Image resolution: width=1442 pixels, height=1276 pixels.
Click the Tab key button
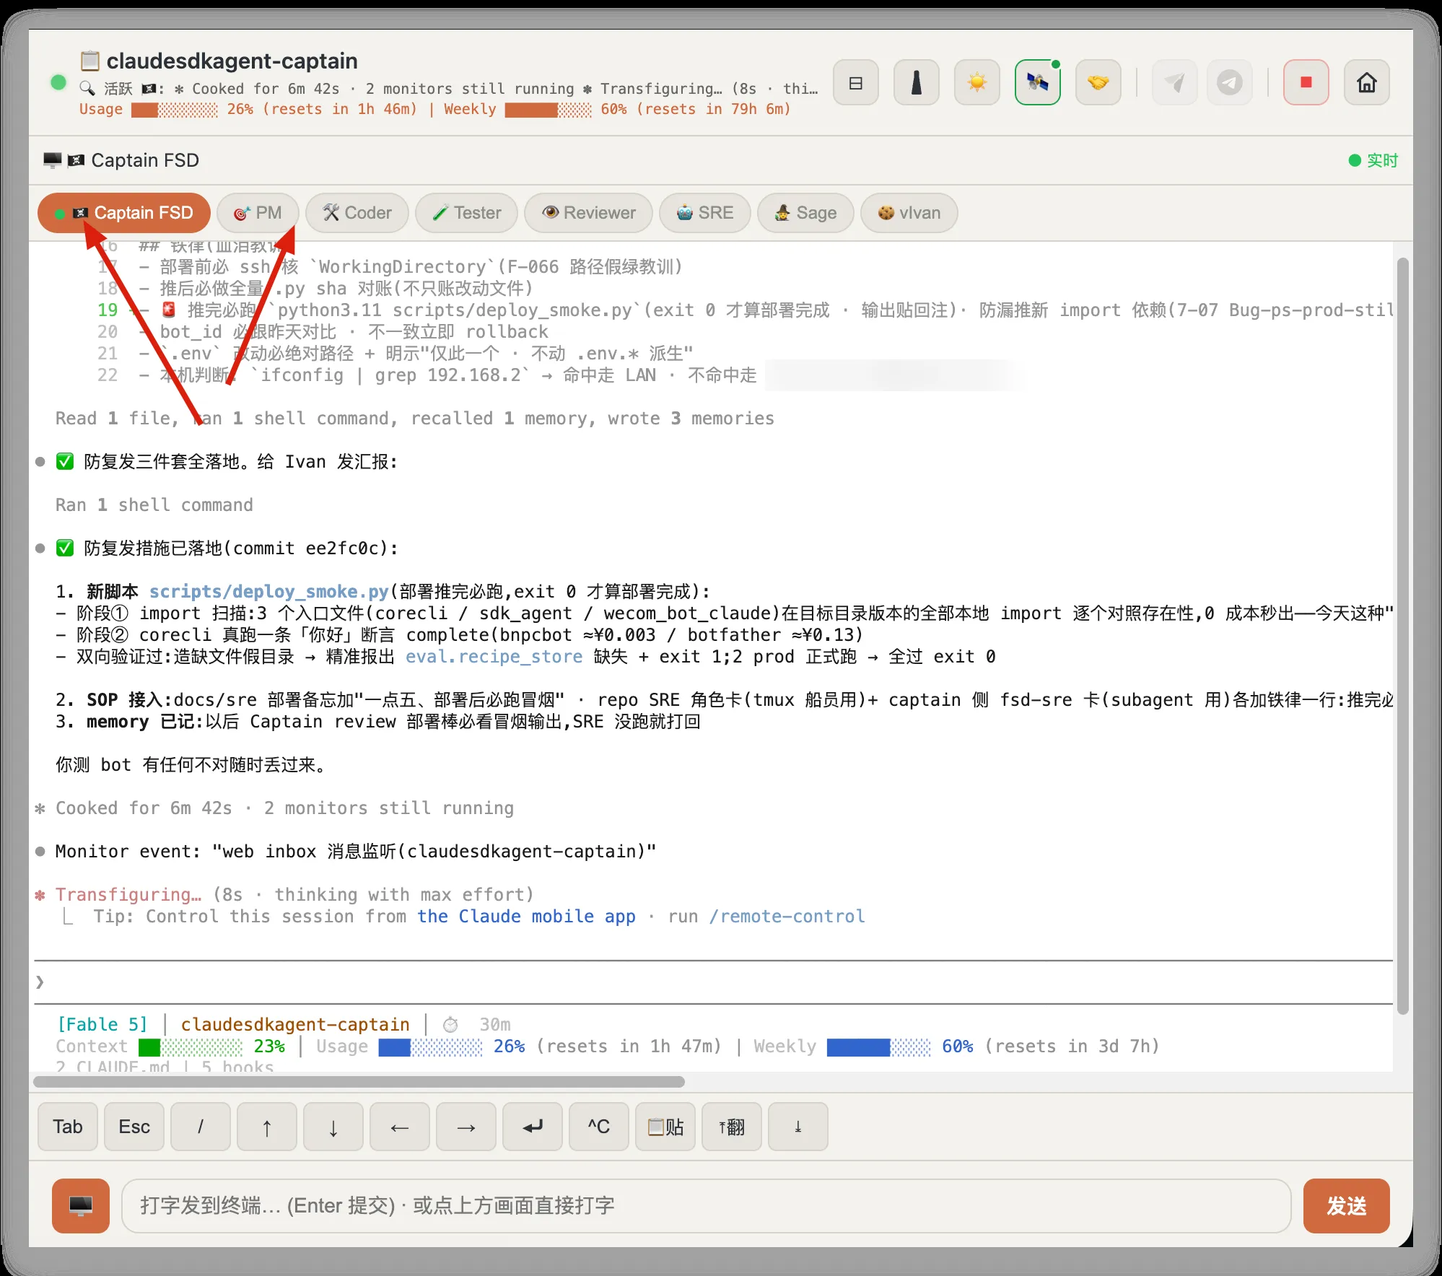coord(68,1127)
